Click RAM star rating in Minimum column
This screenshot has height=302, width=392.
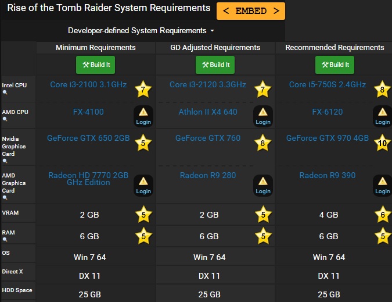pos(144,236)
